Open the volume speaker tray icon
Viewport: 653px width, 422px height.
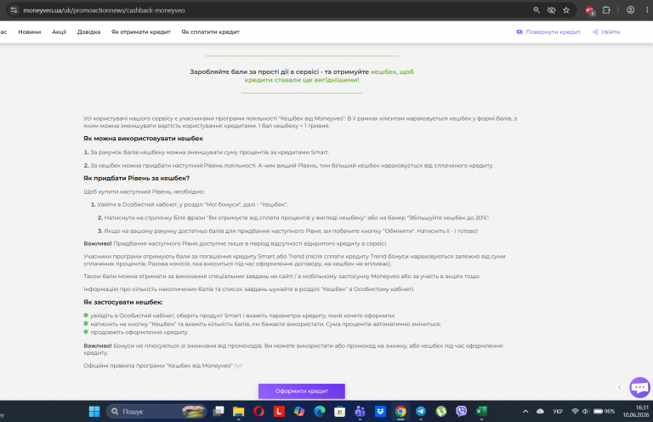pos(585,412)
